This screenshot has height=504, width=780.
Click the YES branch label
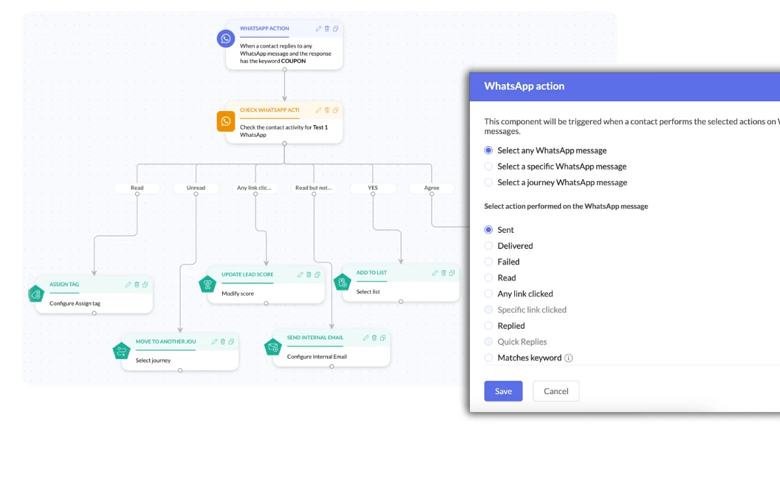[x=373, y=188]
